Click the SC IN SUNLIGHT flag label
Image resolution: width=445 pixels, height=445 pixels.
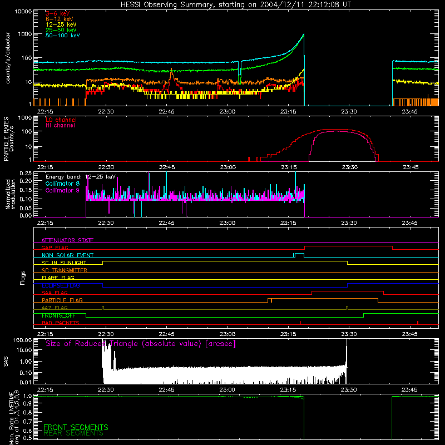pos(64,263)
